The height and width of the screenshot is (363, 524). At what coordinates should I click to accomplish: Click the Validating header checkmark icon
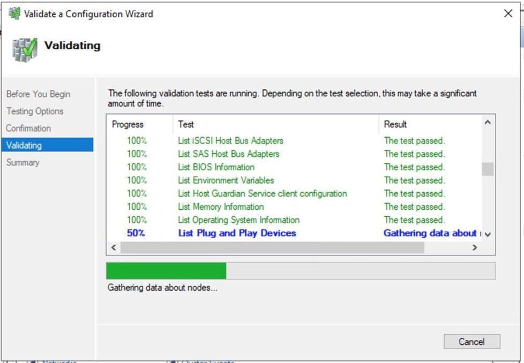pyautogui.click(x=24, y=49)
